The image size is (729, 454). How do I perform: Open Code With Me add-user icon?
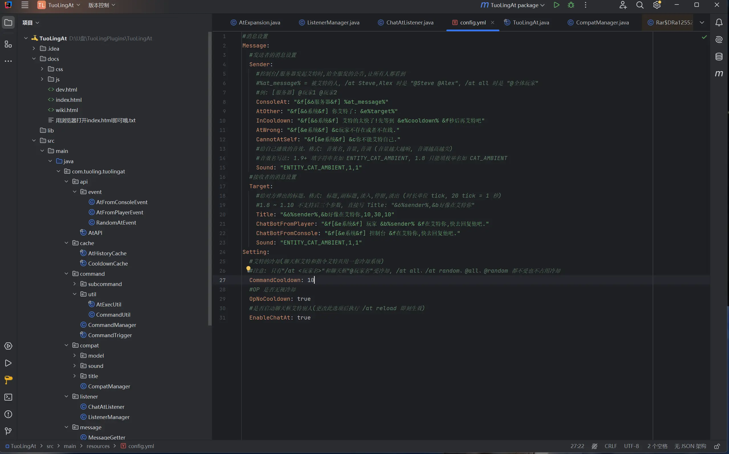tap(623, 5)
